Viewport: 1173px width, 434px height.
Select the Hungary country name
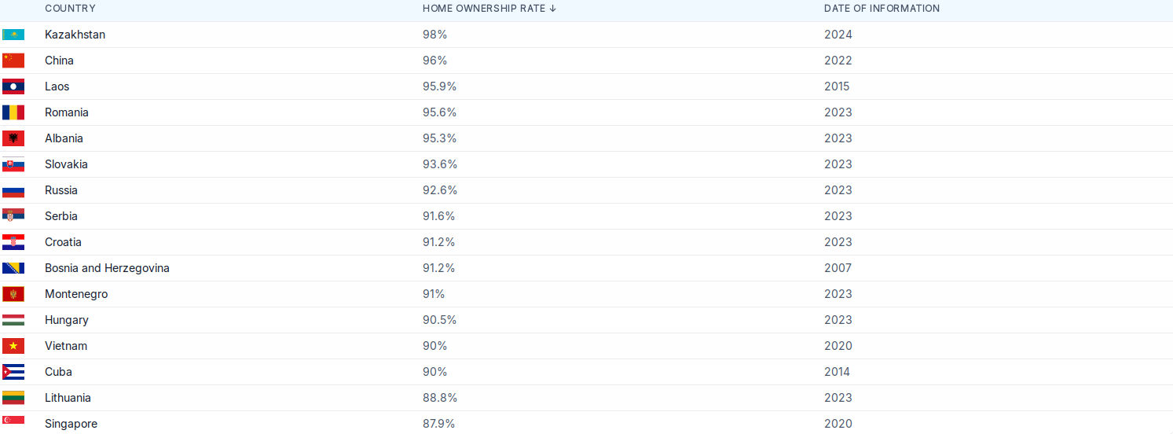(x=66, y=320)
